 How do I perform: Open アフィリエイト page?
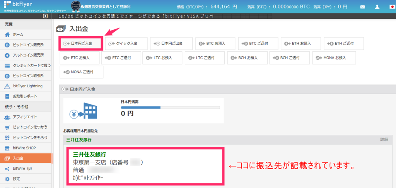click(x=26, y=117)
